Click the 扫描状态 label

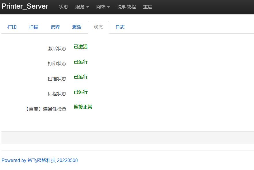[x=57, y=79]
